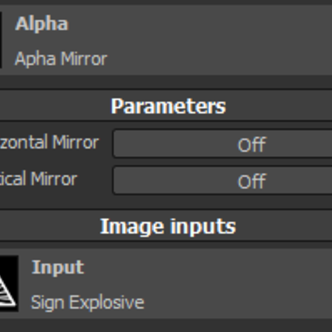
Task: Click the Sign Explosive resource name
Action: pos(87,302)
